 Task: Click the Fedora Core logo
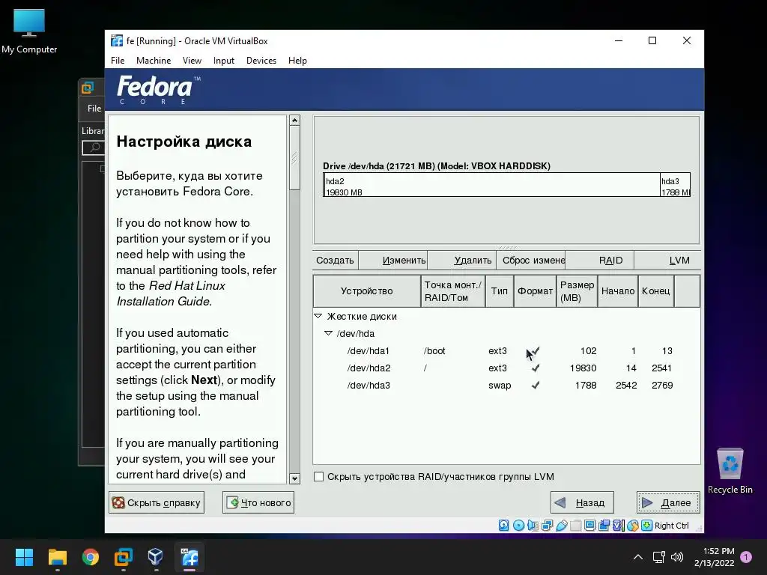point(159,90)
